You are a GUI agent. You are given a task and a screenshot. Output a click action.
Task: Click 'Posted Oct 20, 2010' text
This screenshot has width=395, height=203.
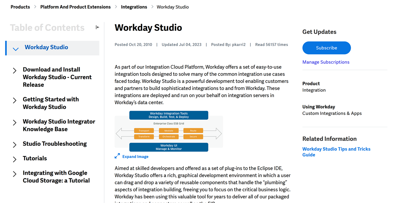tap(133, 45)
